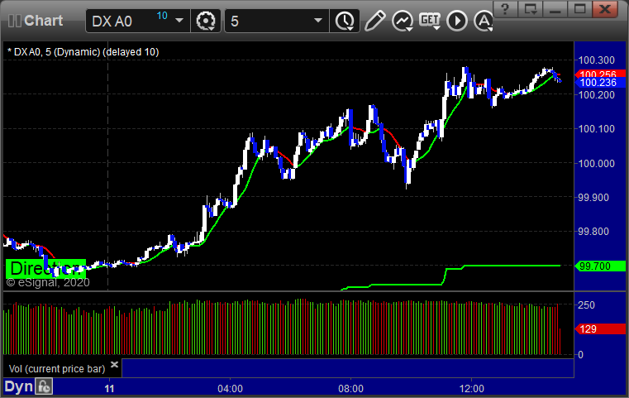Click the green Direction label
This screenshot has height=398, width=629.
pyautogui.click(x=45, y=268)
